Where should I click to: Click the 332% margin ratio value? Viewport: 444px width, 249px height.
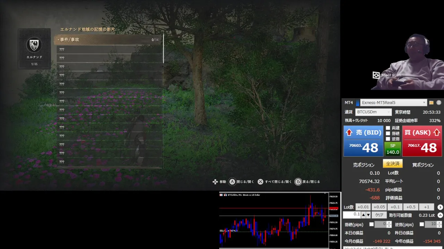point(435,120)
